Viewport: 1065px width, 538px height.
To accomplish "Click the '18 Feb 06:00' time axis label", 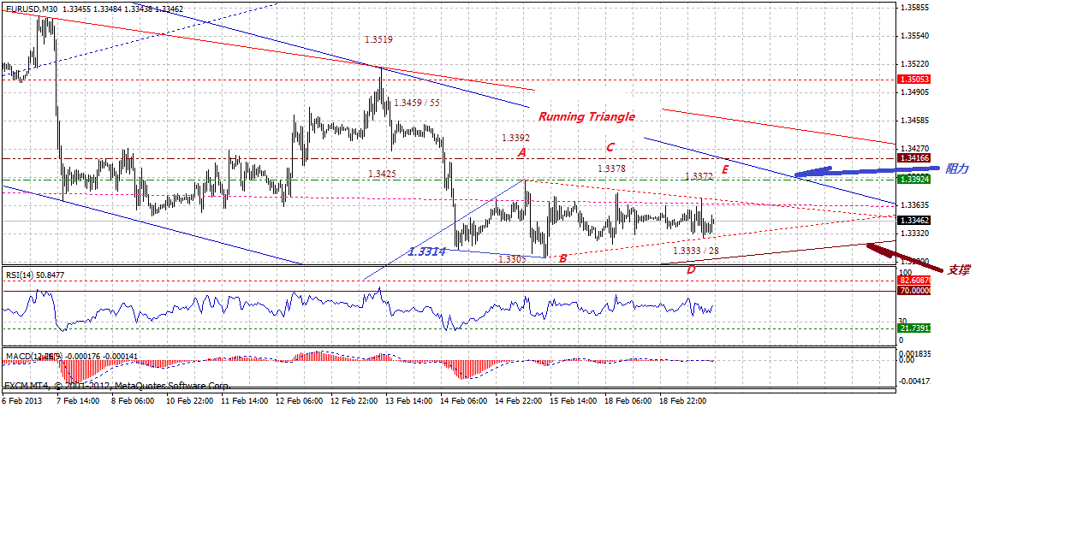I will pyautogui.click(x=628, y=400).
